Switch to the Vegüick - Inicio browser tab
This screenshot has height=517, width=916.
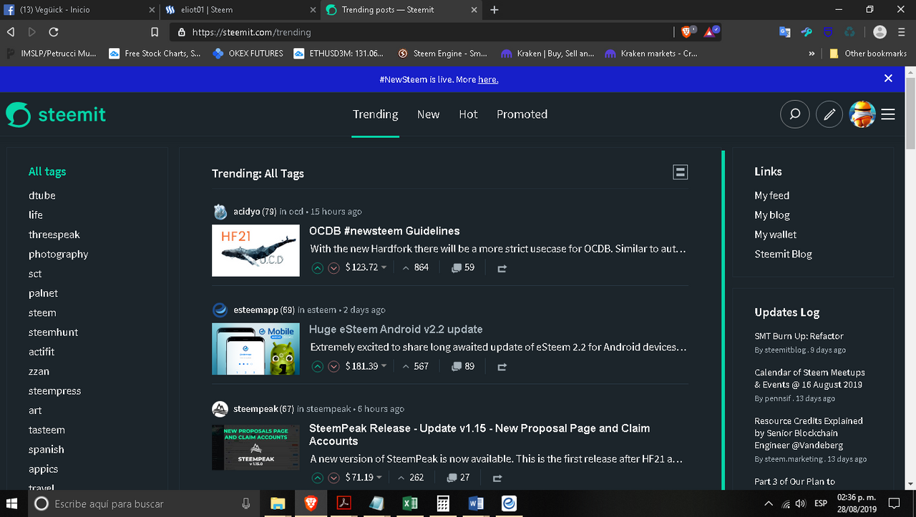pos(79,10)
